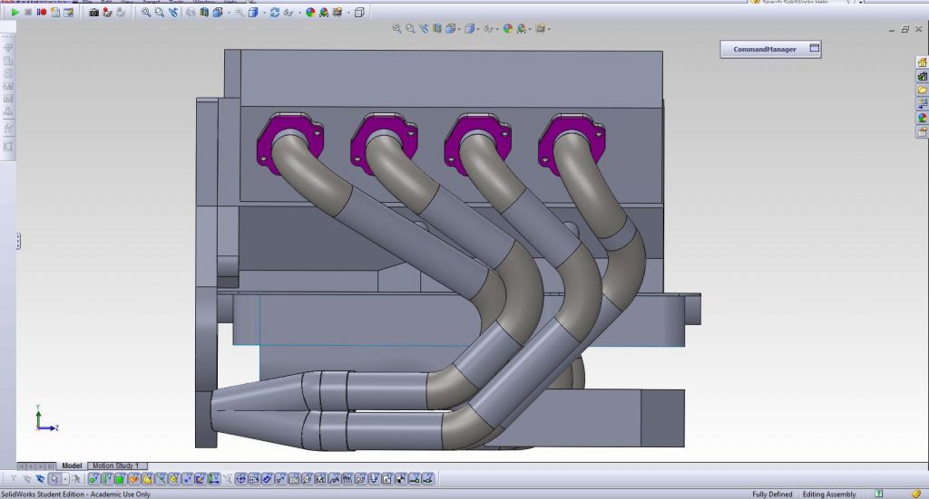This screenshot has width=929, height=499.
Task: Click the dock icon on the CommandManager button
Action: tap(815, 48)
